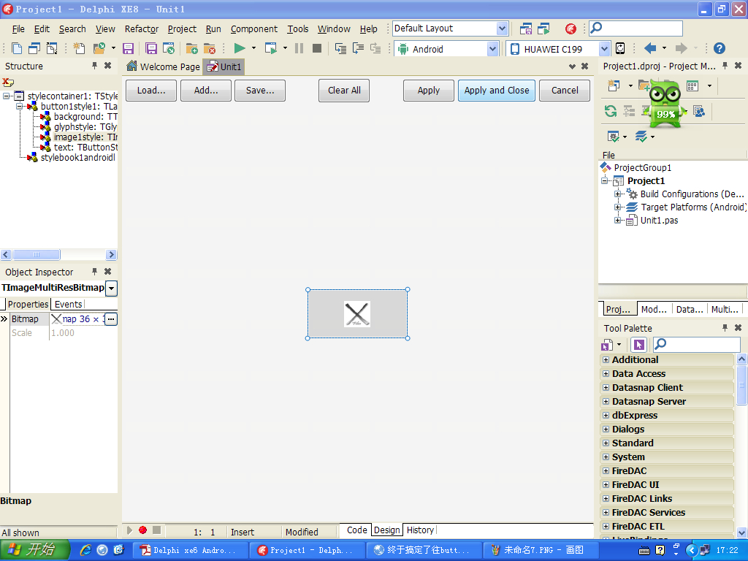Open the Project menu
The height and width of the screenshot is (561, 748).
(x=182, y=29)
